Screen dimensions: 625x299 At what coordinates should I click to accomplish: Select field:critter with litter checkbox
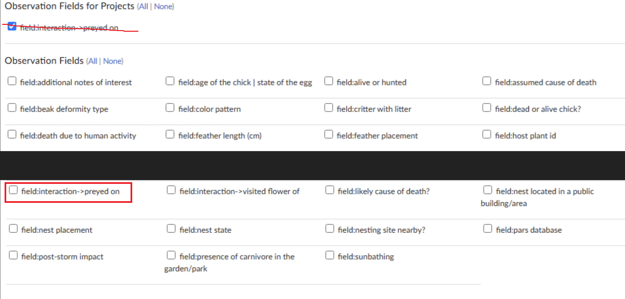point(329,108)
